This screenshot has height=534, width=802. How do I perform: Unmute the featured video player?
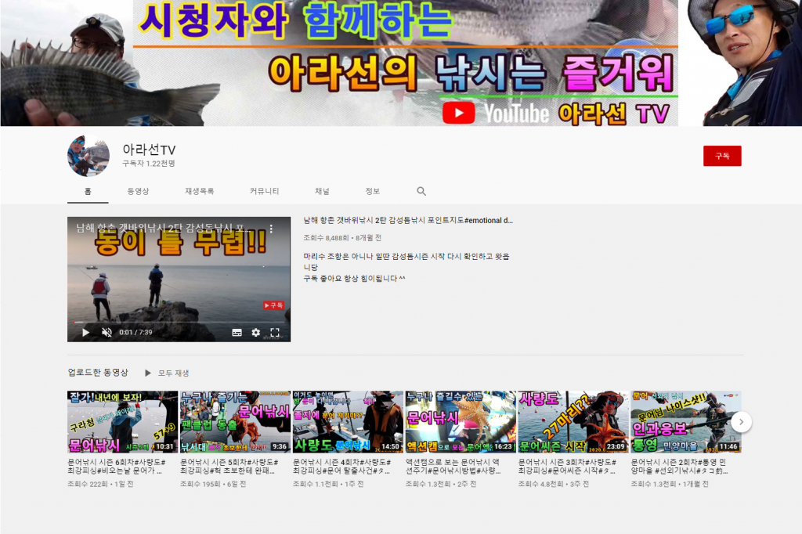[107, 332]
